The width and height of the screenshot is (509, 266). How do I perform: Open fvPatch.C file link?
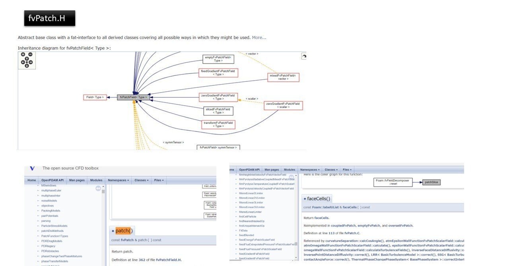pos(353,233)
